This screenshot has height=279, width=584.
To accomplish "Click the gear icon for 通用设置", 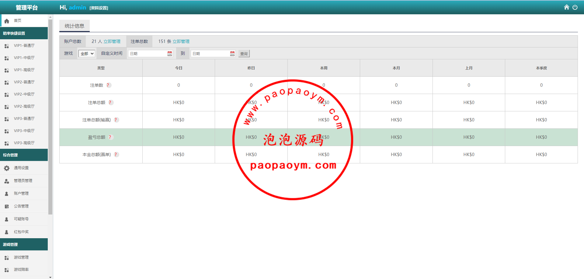I will (x=7, y=168).
